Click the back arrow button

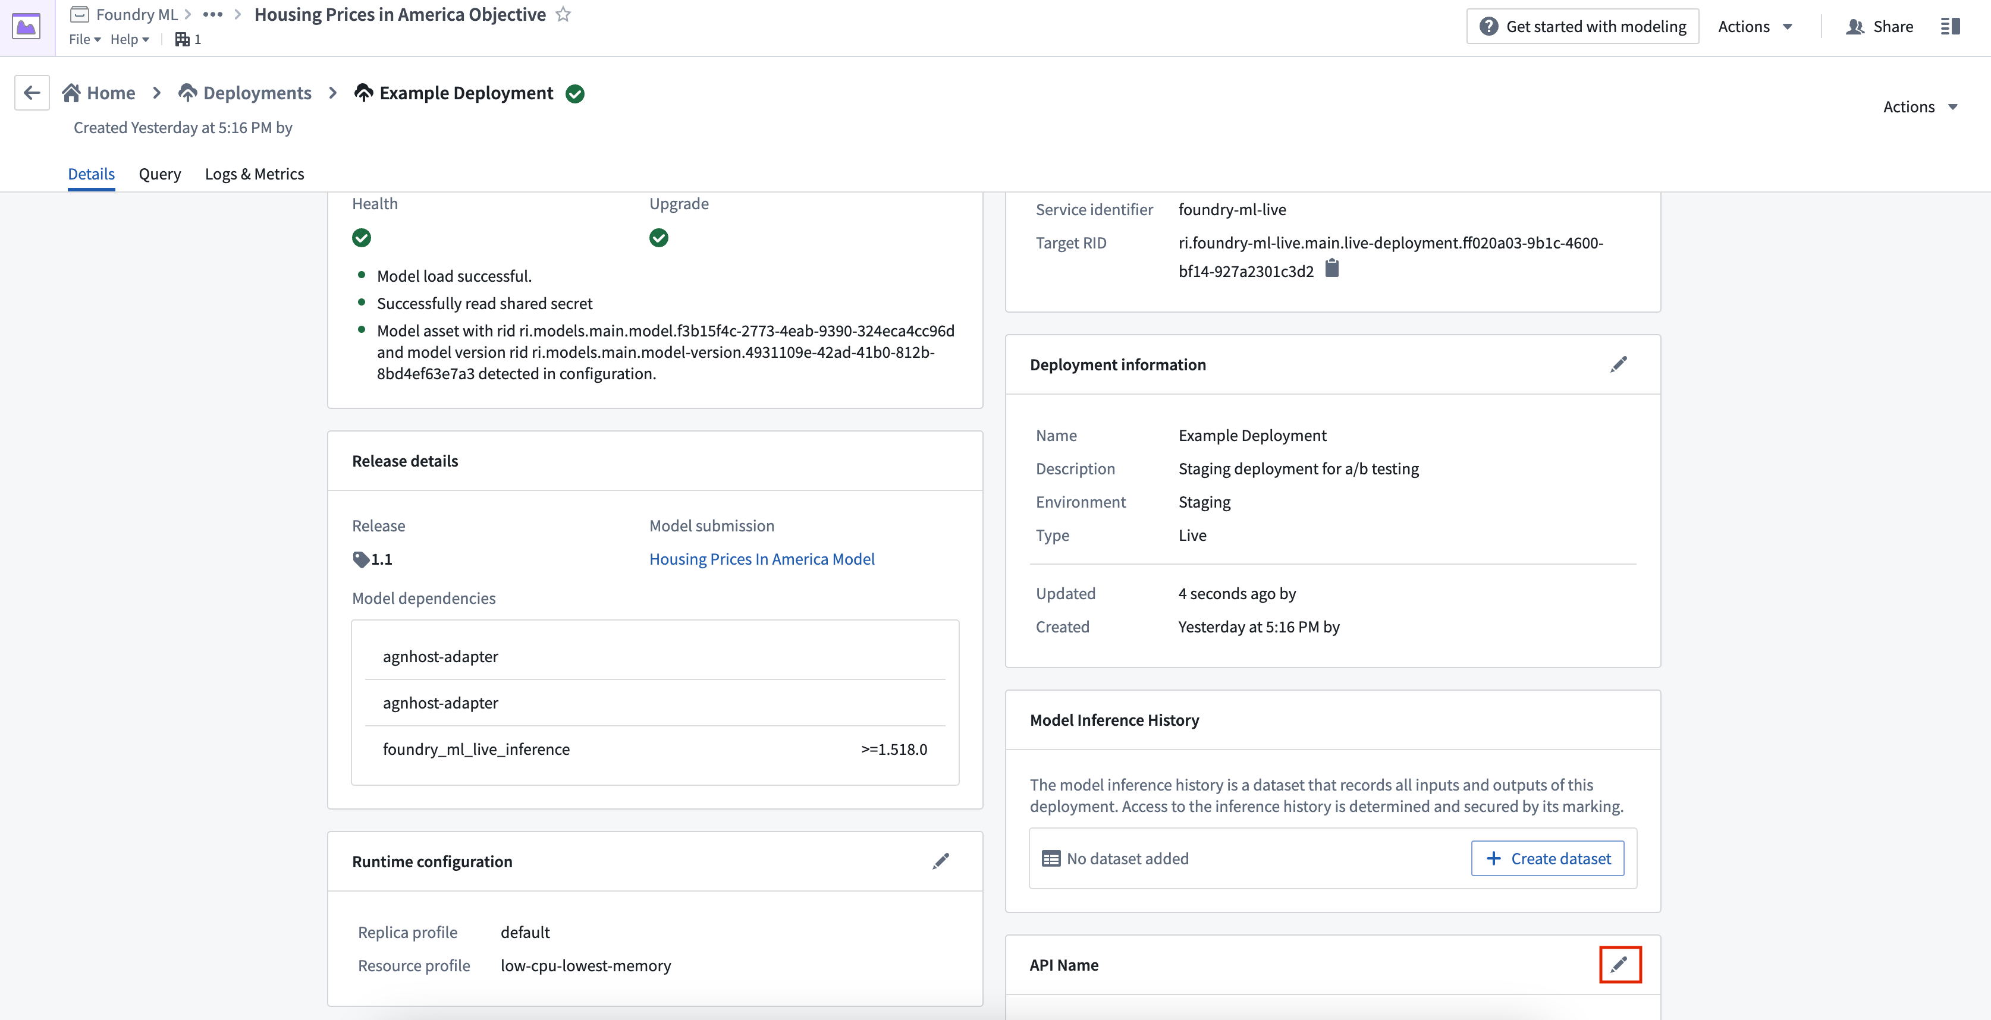[32, 93]
